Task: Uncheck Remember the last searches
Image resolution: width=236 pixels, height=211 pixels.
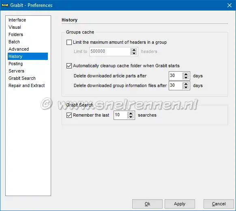Action: 69,115
